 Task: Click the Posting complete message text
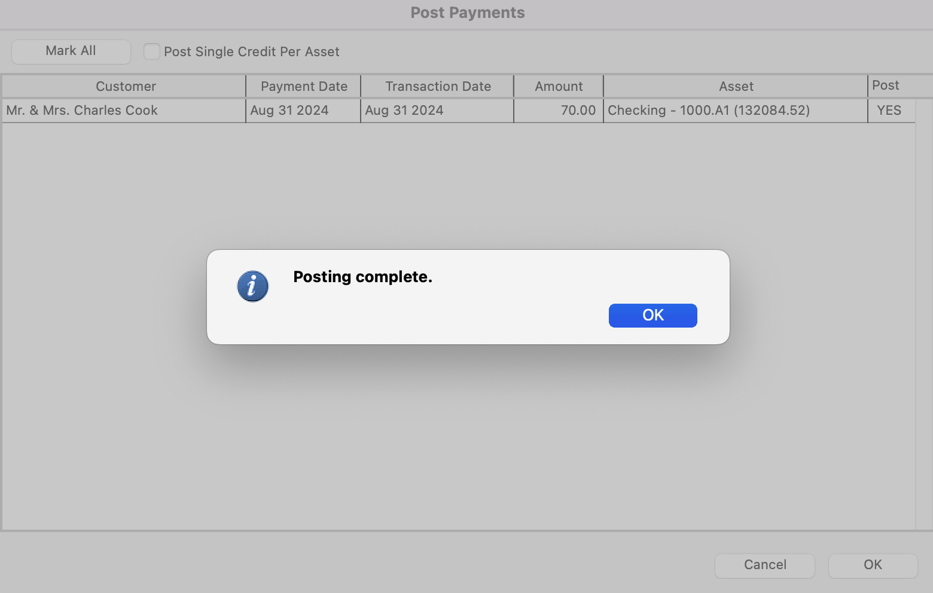coord(362,277)
